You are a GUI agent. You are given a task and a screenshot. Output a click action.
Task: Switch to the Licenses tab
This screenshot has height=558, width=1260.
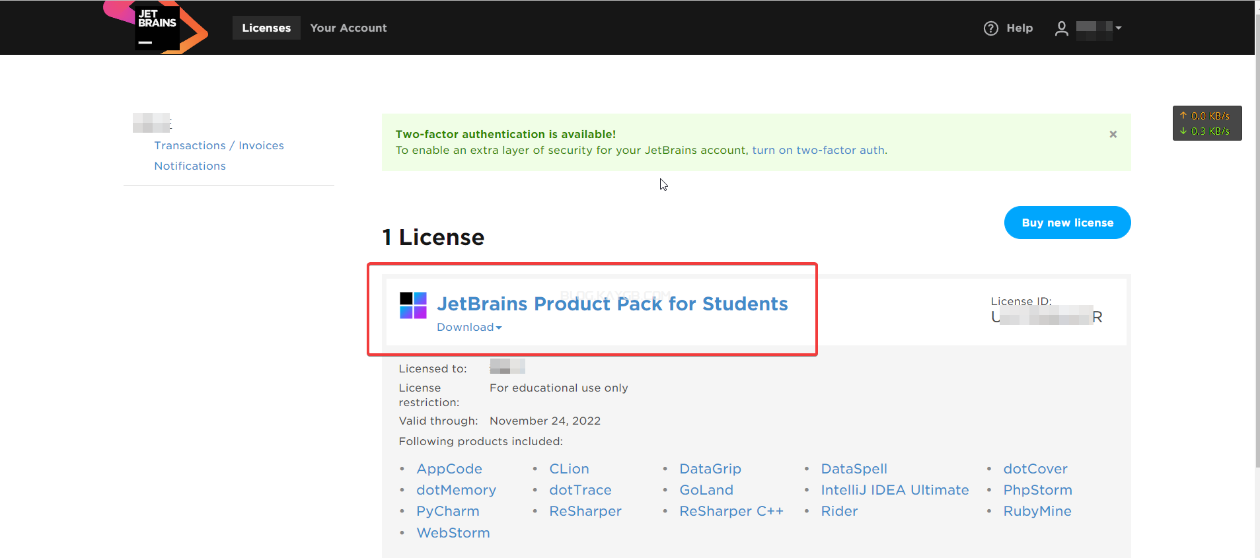[266, 28]
